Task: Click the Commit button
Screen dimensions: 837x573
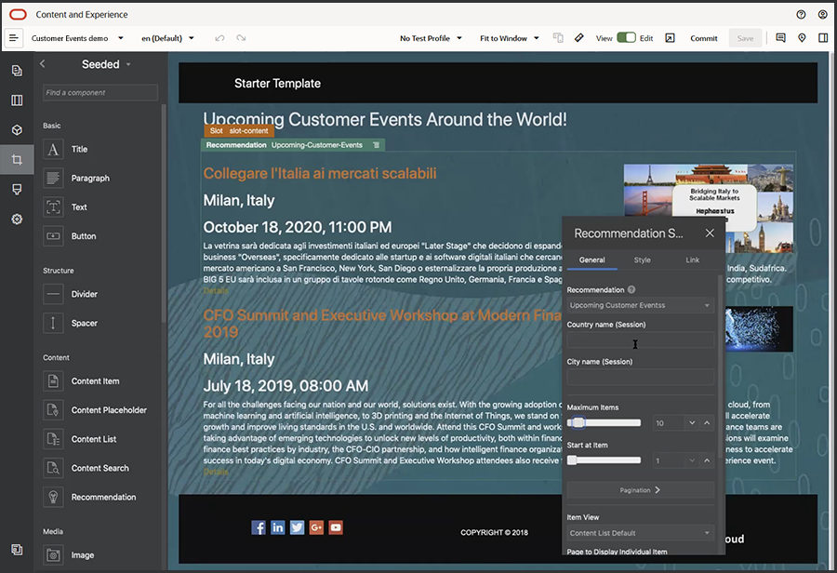Action: (704, 38)
